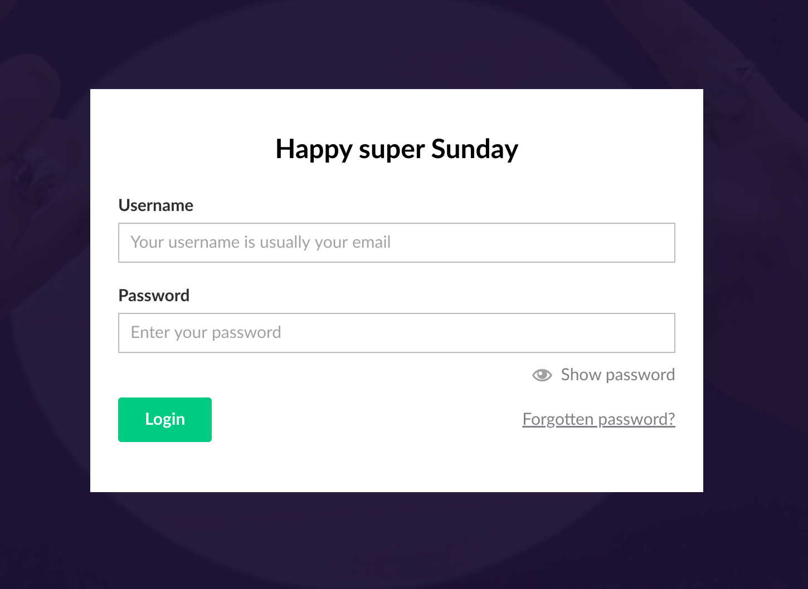Toggle the Show password text
Image resolution: width=808 pixels, height=589 pixels.
click(x=617, y=375)
